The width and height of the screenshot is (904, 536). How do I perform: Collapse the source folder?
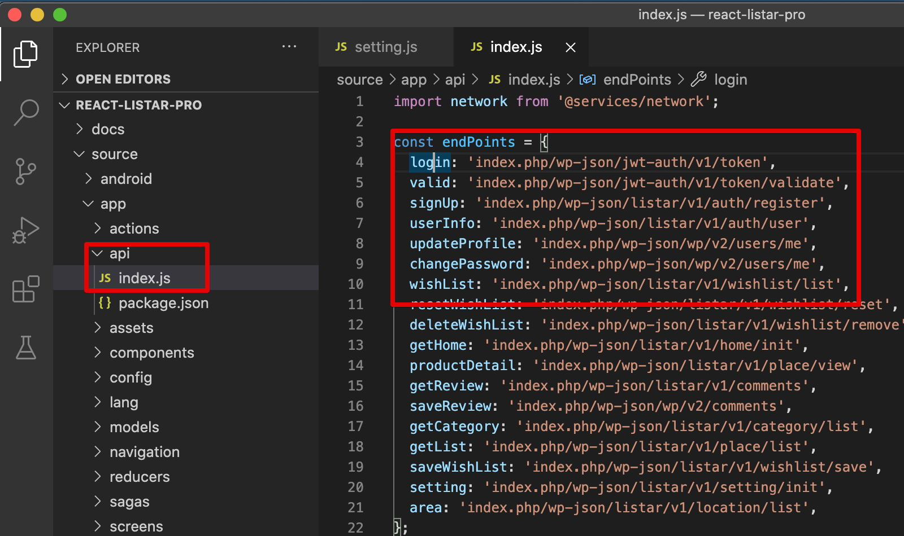coord(186,154)
